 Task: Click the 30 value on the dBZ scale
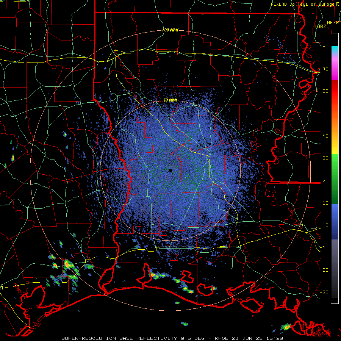325,158
